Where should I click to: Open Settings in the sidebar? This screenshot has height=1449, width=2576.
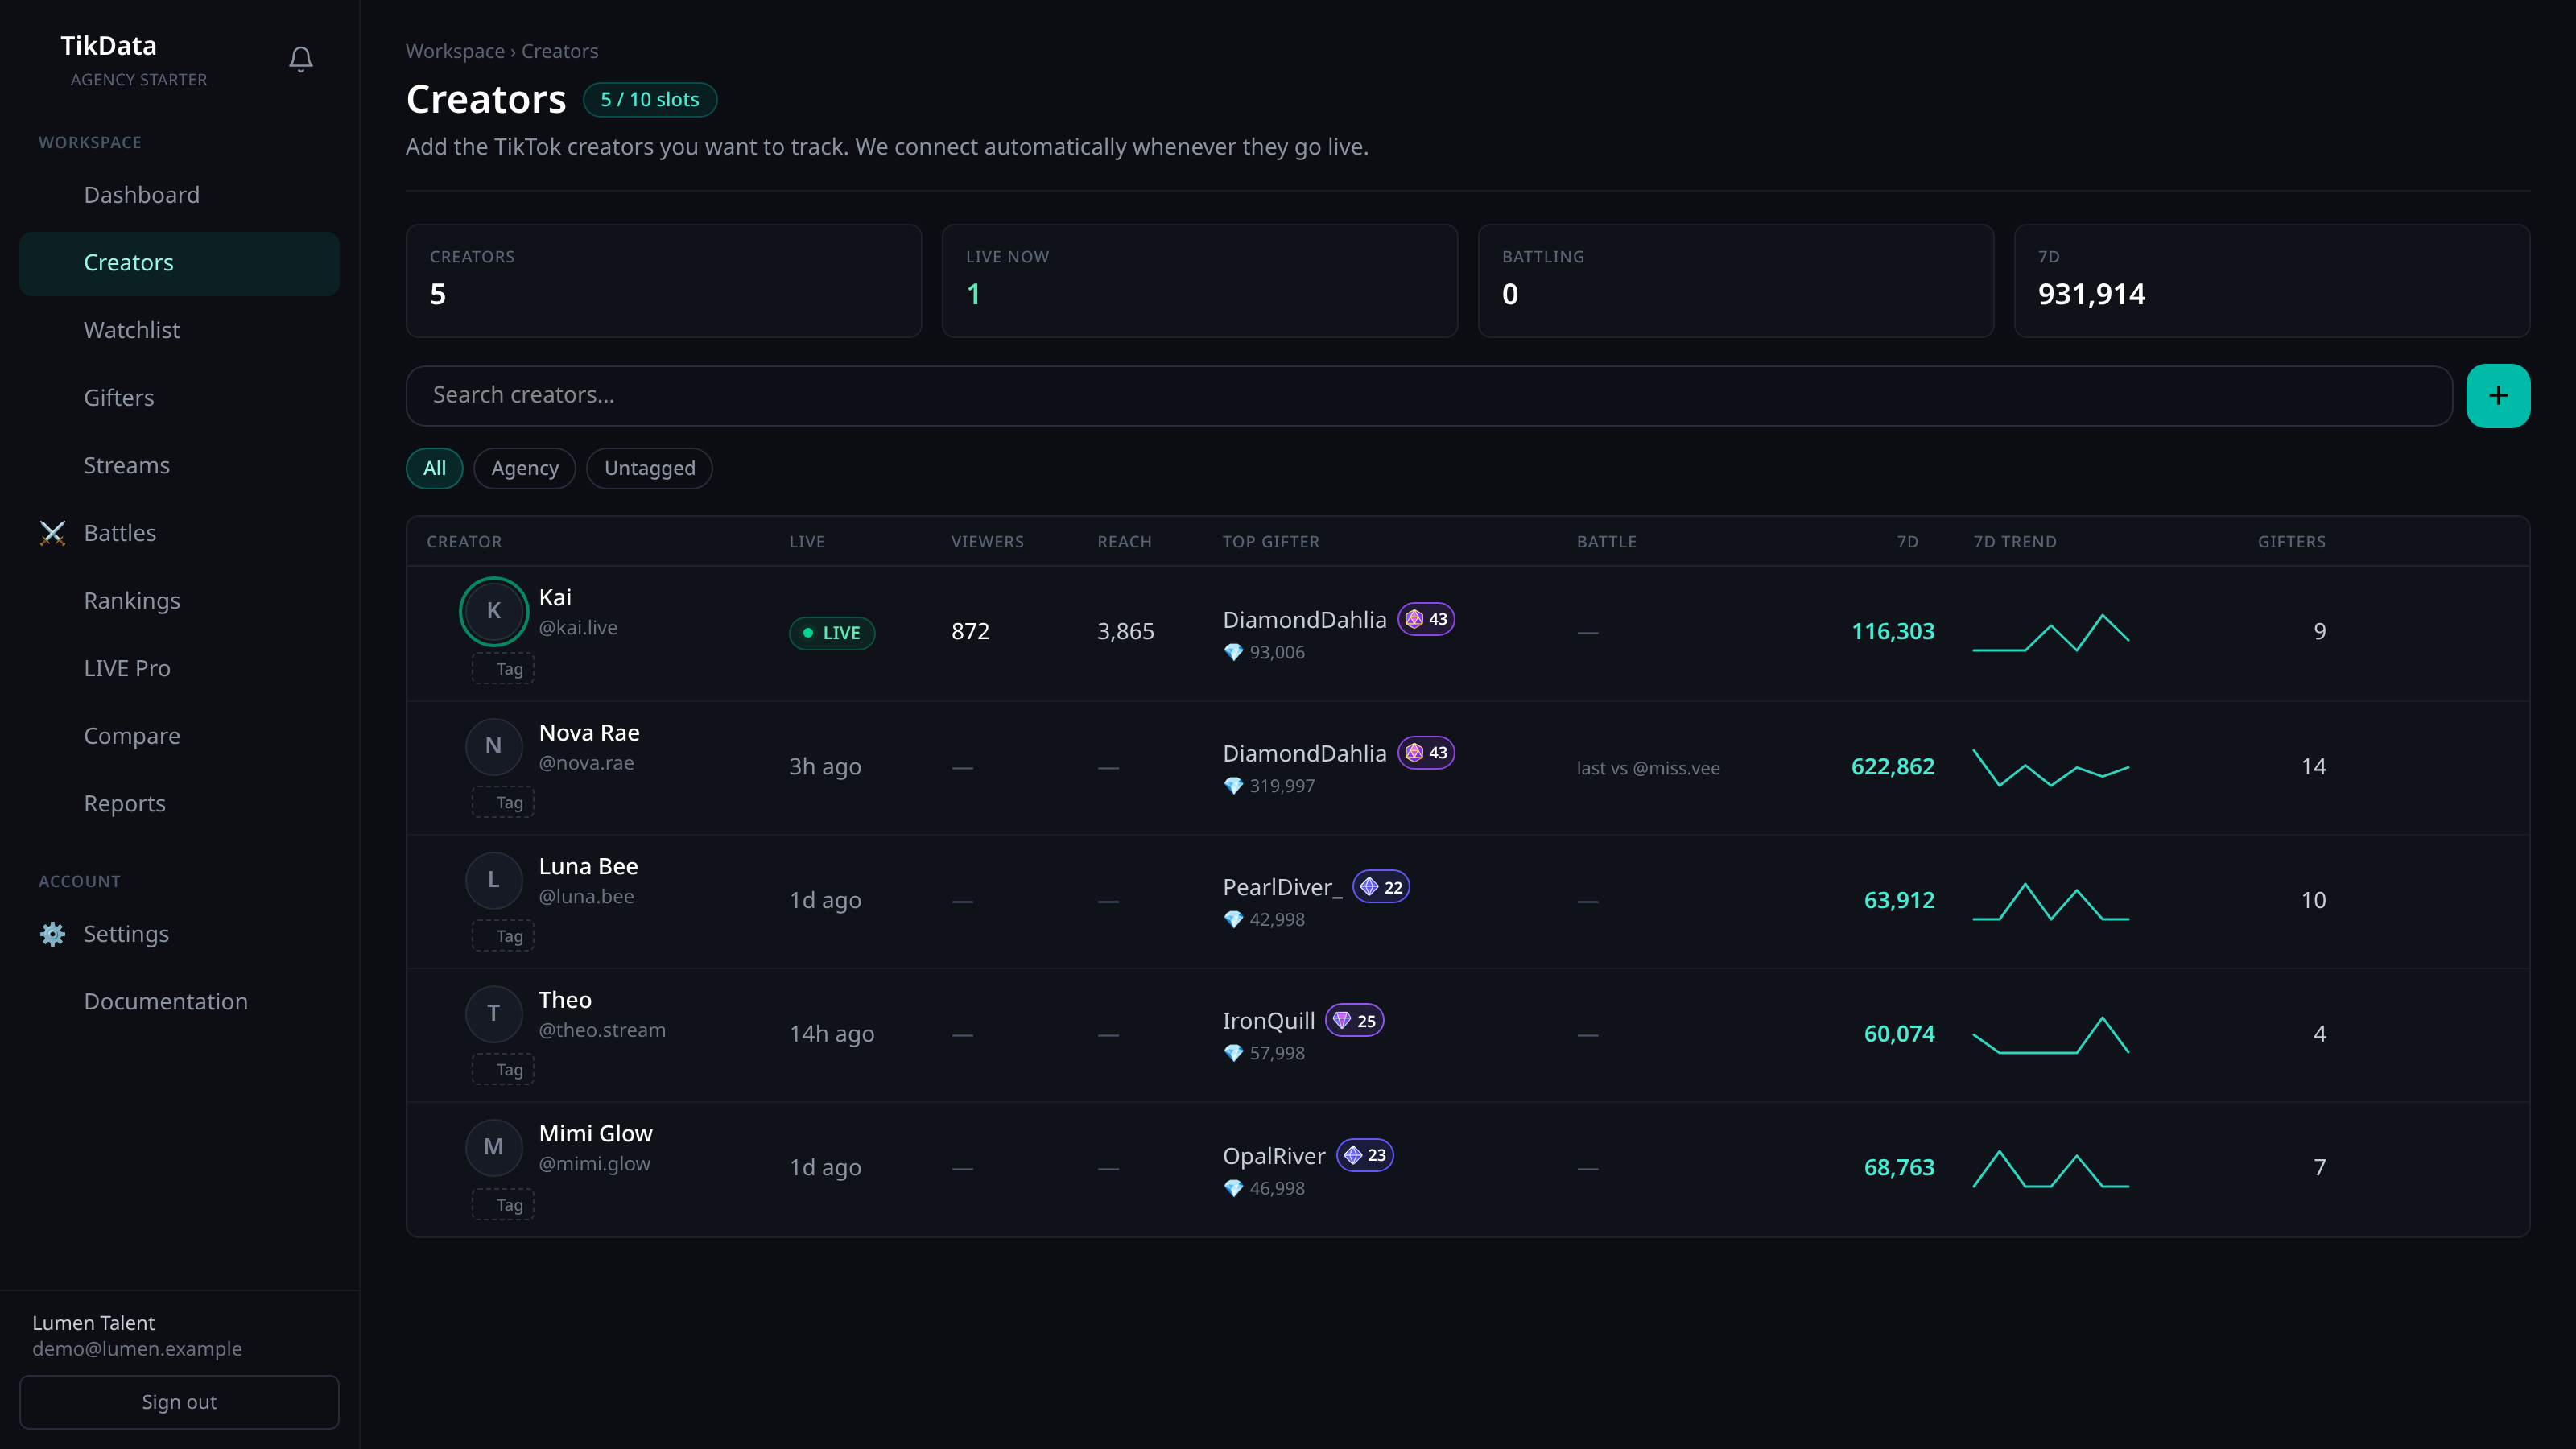point(179,934)
